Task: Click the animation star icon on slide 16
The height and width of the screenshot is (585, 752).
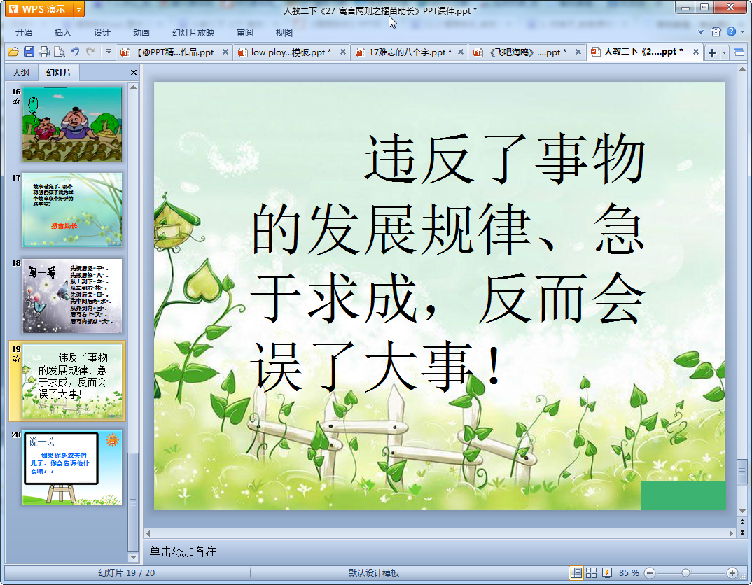Action: (16, 101)
